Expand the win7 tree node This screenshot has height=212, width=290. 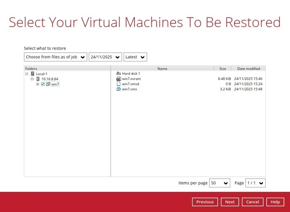(37, 84)
